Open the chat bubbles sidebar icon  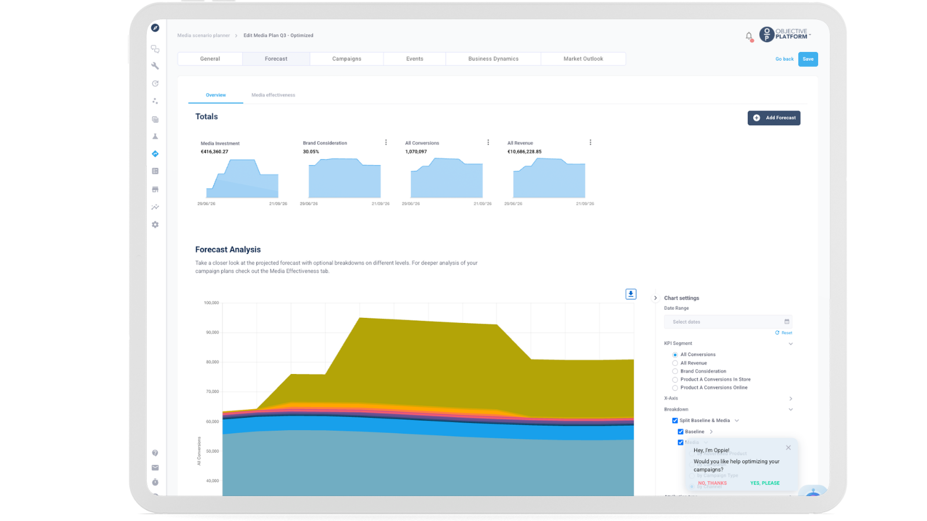pos(155,49)
